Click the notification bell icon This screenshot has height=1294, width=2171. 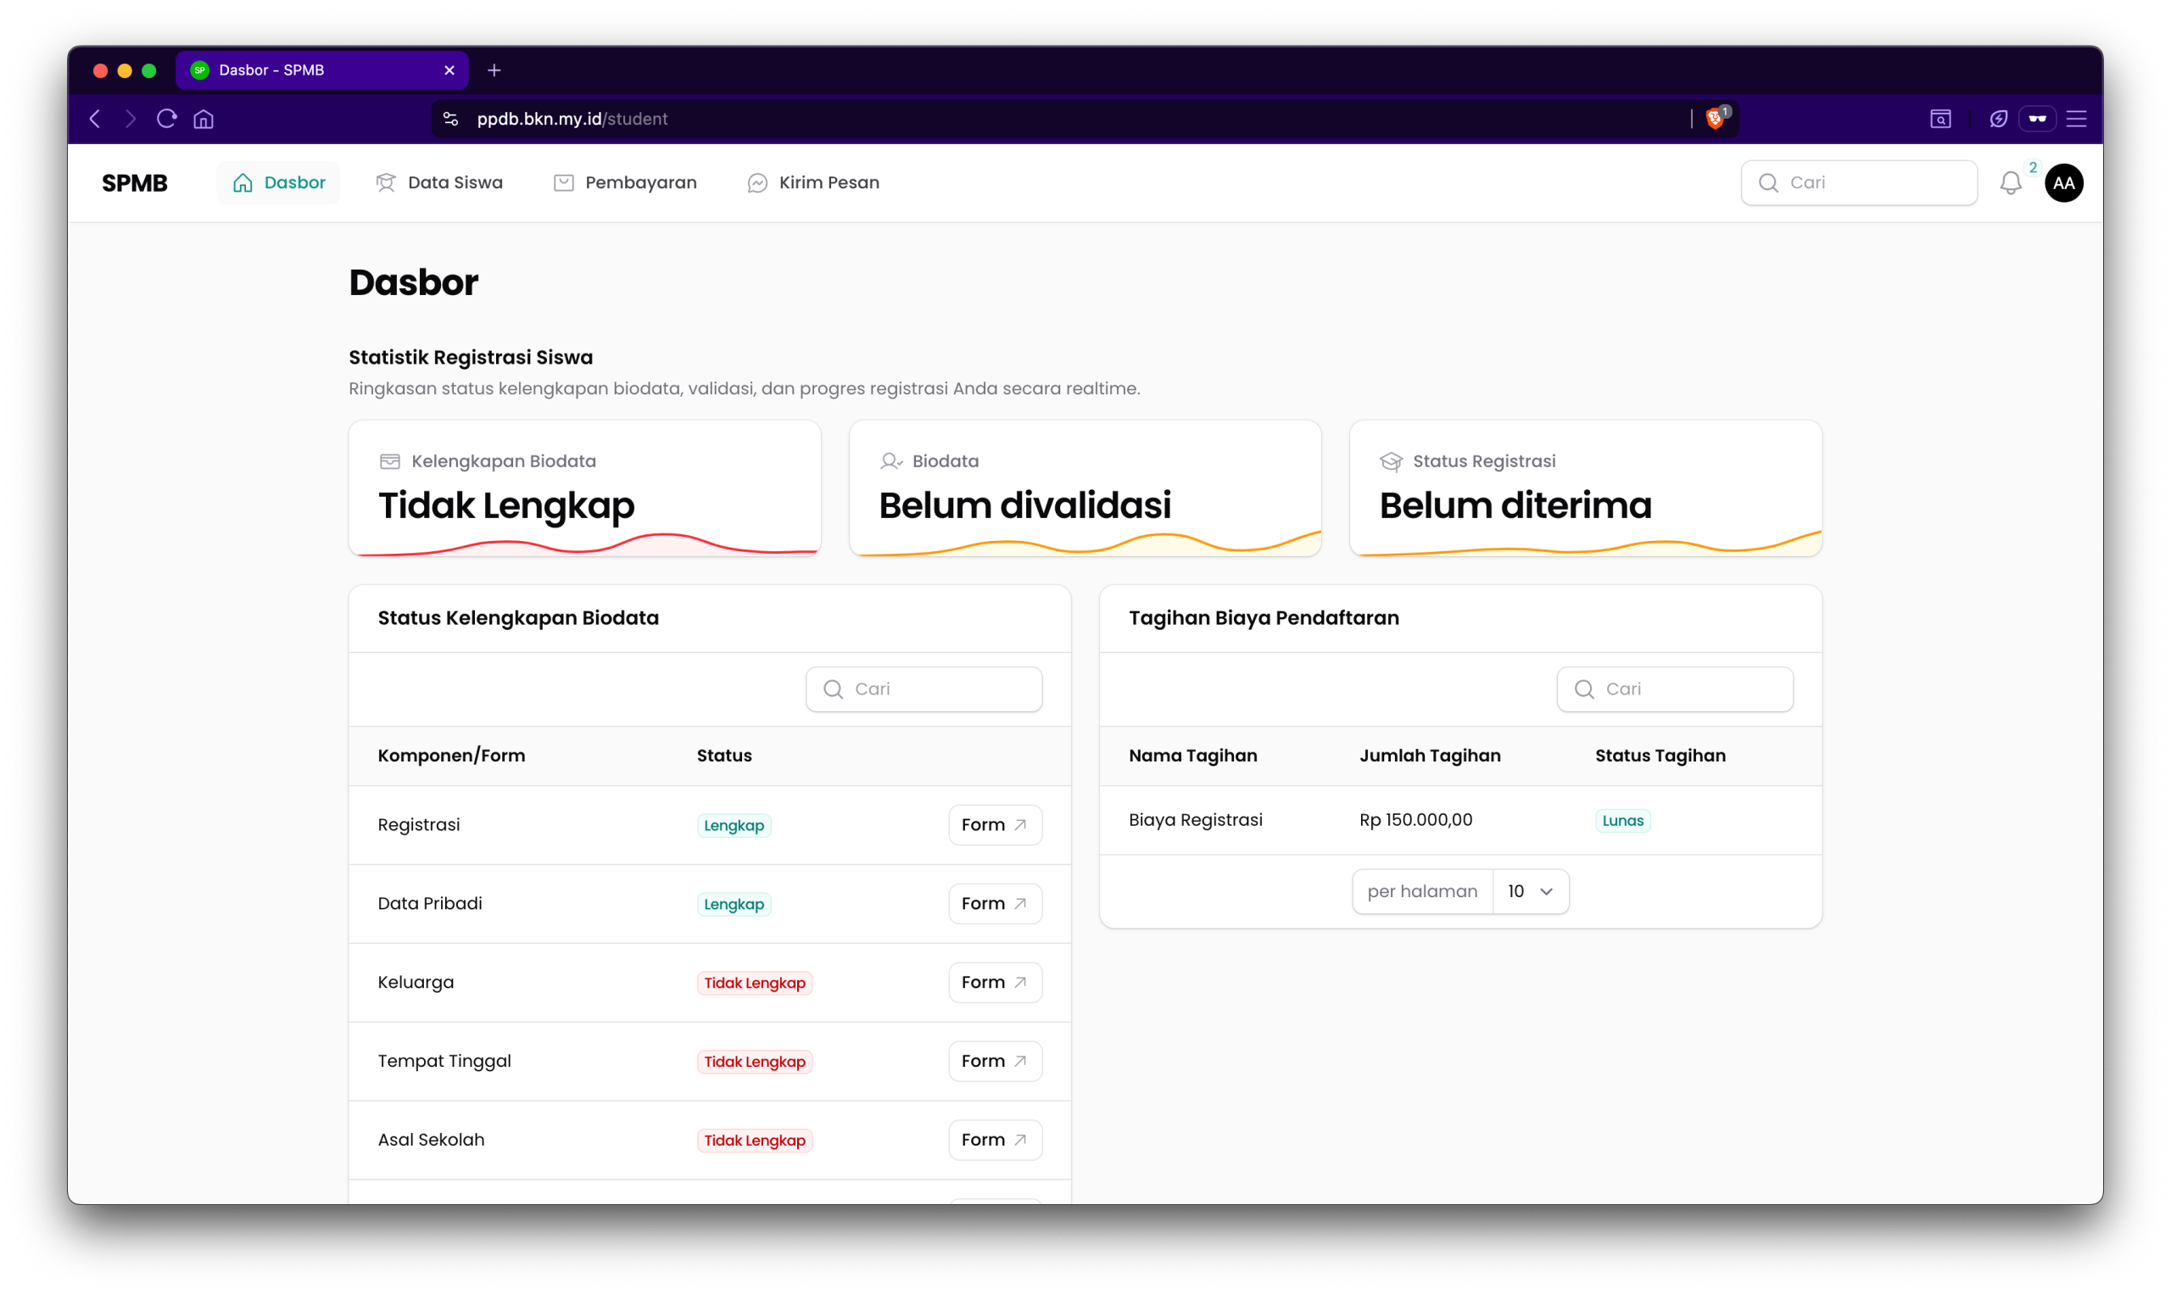pos(2010,182)
